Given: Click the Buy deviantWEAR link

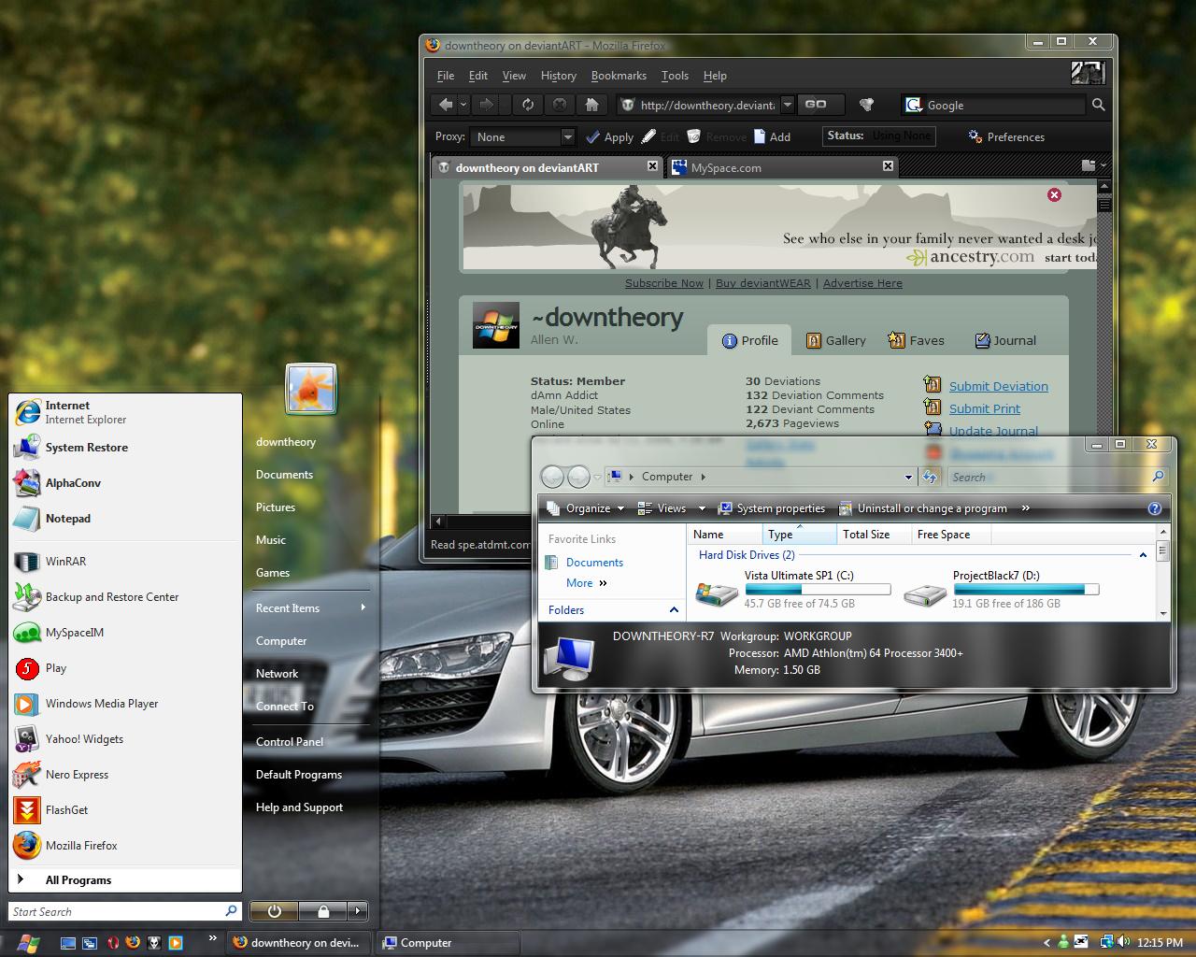Looking at the screenshot, I should [x=763, y=283].
